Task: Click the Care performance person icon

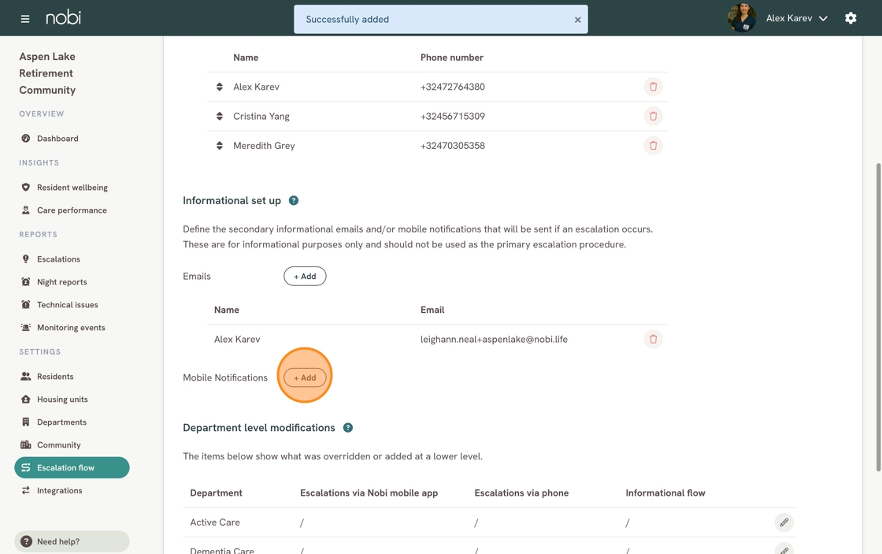Action: click(26, 210)
